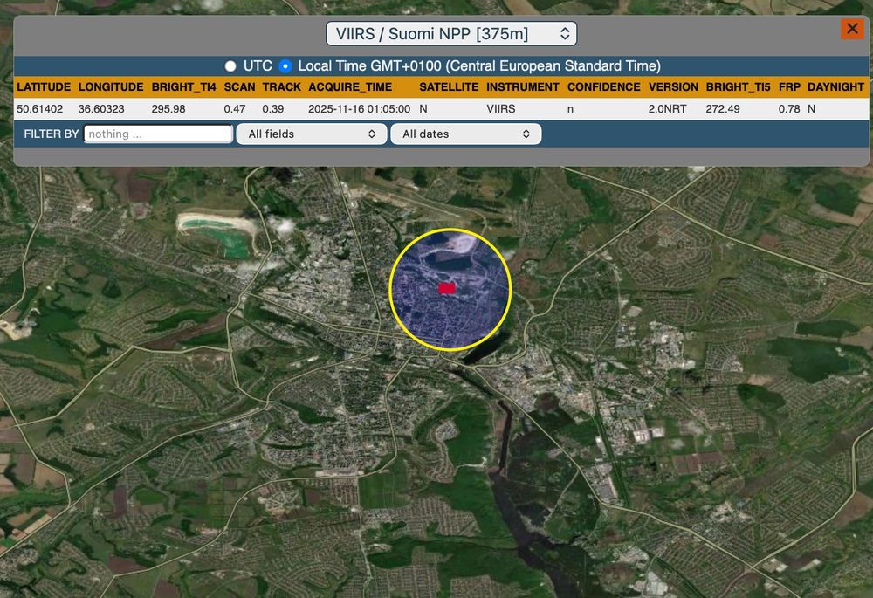Click scan value 0.47
873x598 pixels.
(234, 109)
